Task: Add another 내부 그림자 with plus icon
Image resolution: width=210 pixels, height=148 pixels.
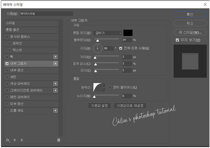Action: [x=55, y=63]
